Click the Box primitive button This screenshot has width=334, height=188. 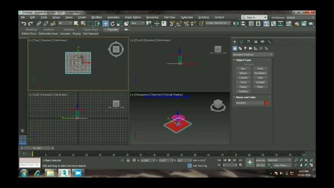click(x=243, y=68)
